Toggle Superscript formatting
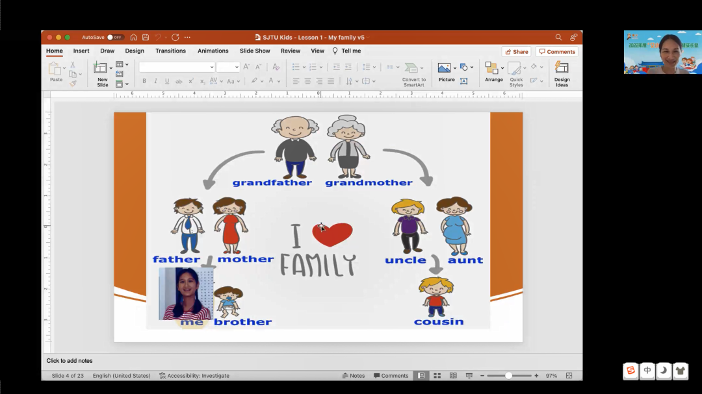 click(x=190, y=81)
